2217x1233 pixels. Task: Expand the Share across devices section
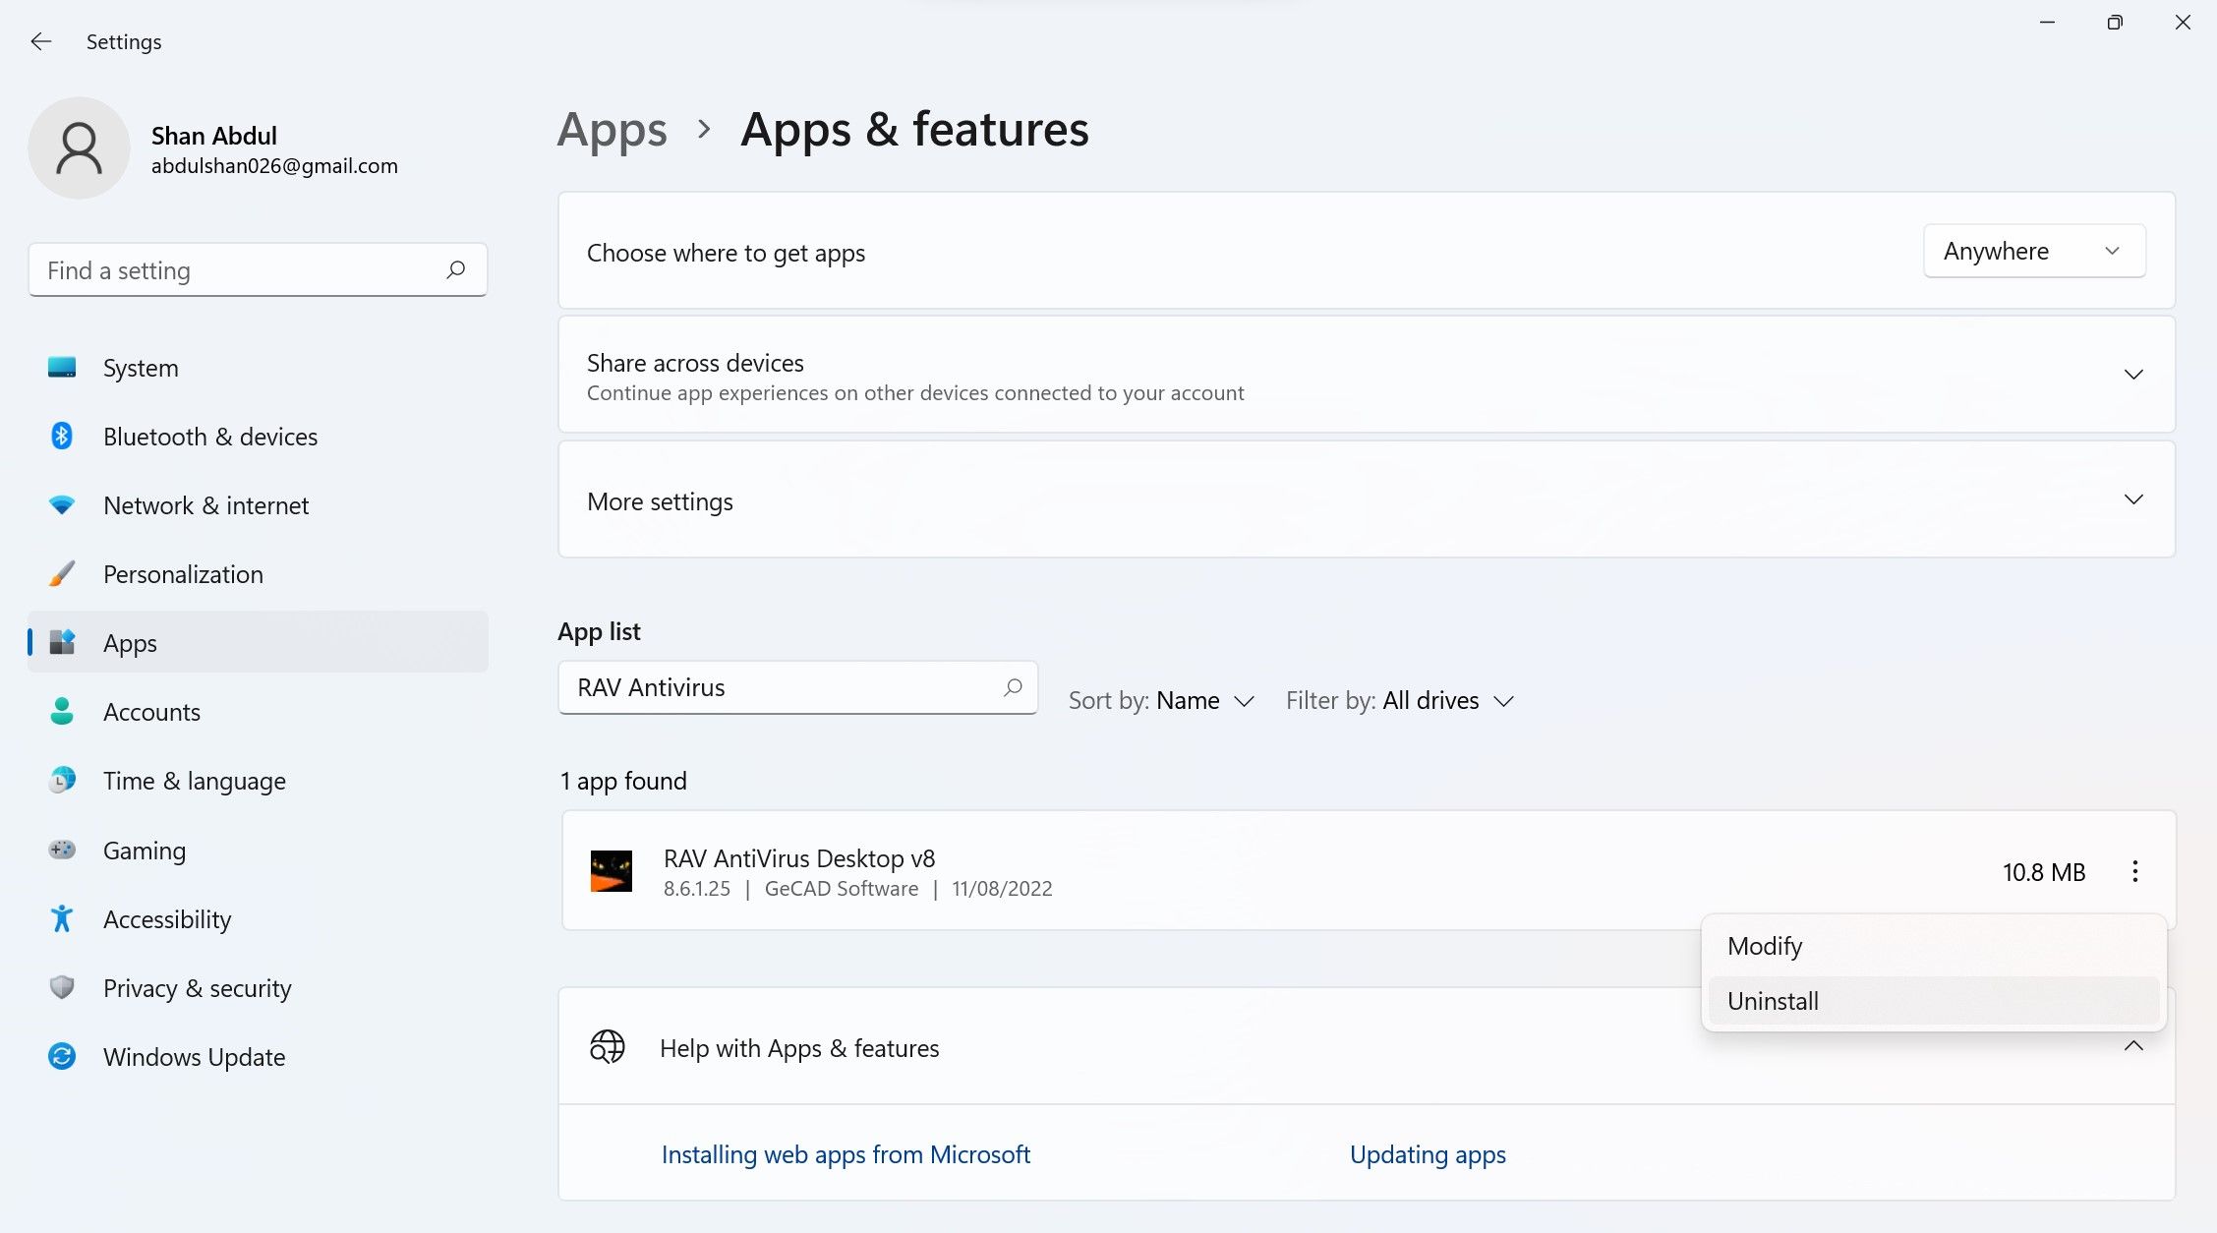2135,375
